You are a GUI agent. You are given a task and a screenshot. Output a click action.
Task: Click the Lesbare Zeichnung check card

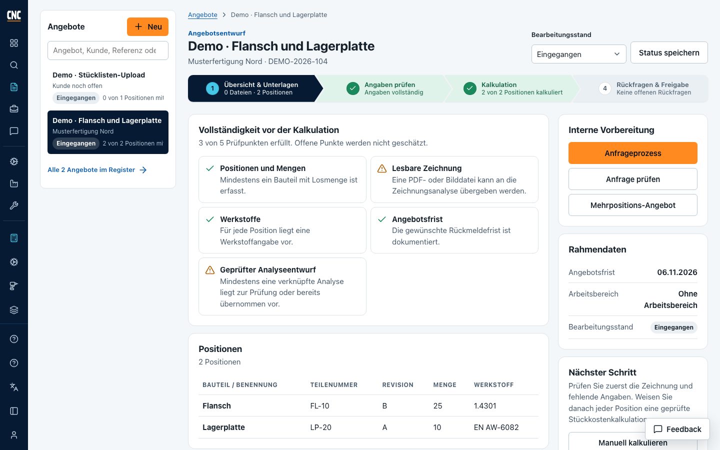click(x=454, y=179)
